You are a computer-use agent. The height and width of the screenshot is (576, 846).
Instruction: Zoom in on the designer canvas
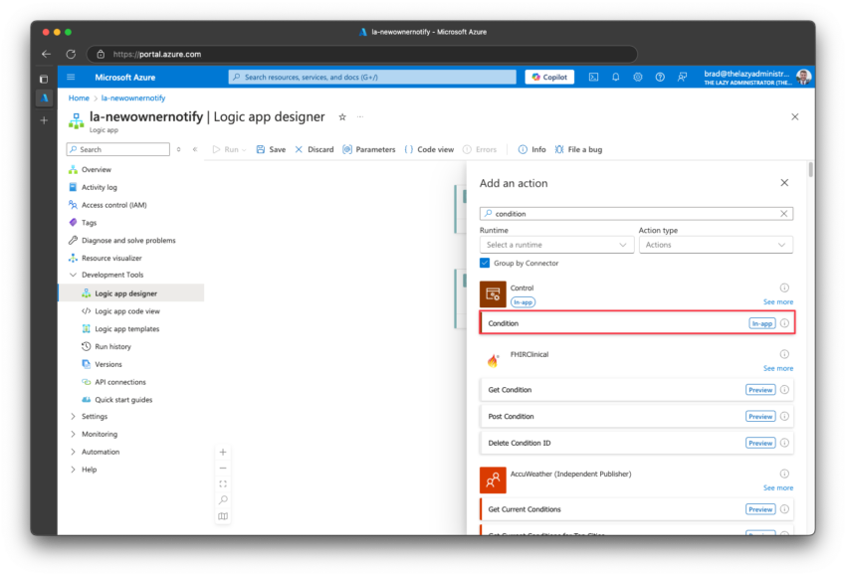click(223, 452)
